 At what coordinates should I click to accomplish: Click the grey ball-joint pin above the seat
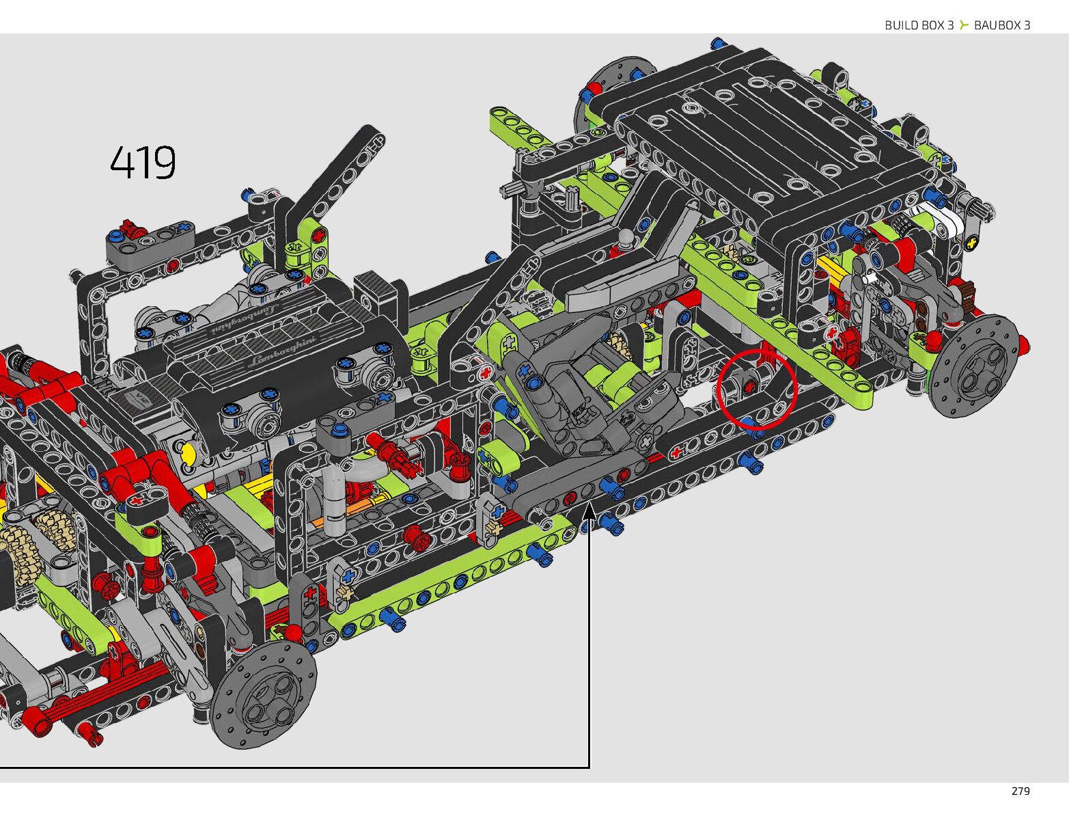[x=625, y=239]
